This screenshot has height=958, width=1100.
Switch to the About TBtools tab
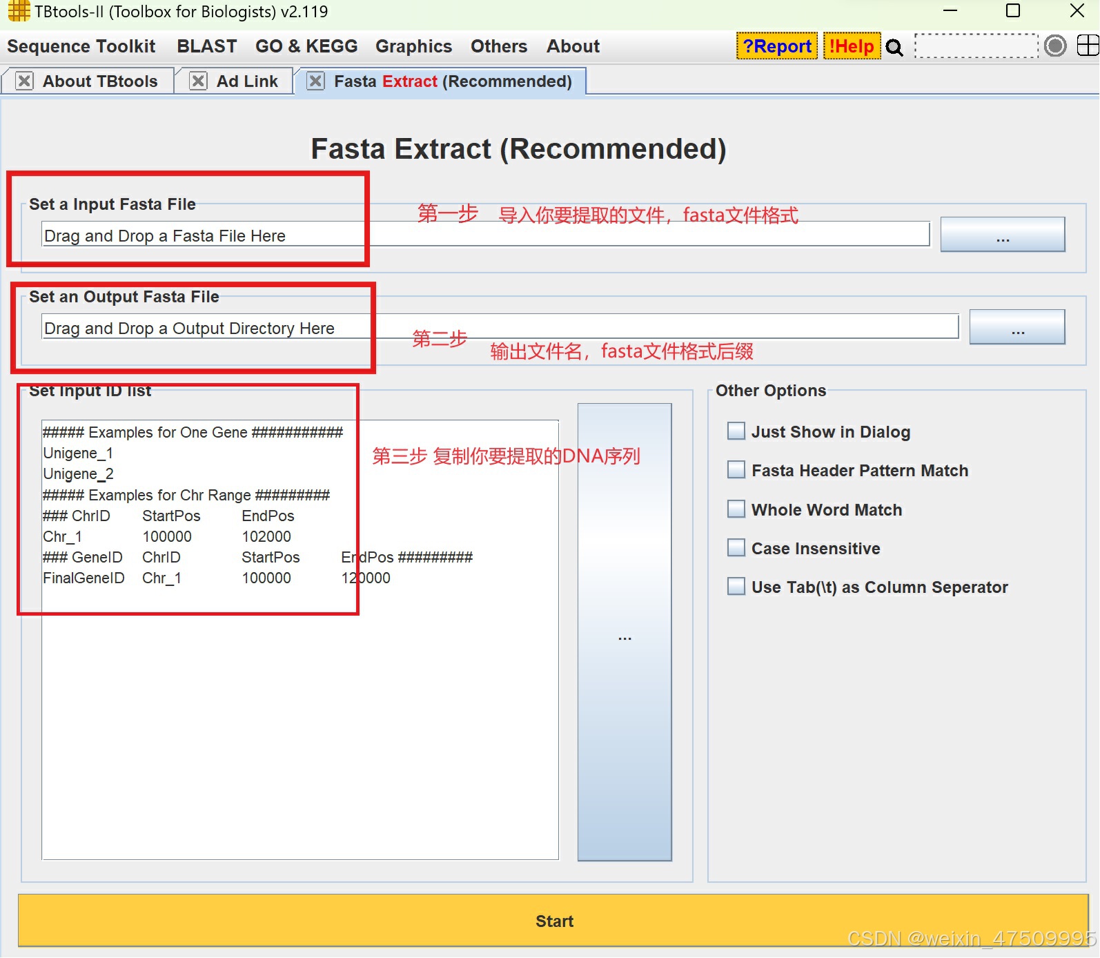(x=100, y=81)
